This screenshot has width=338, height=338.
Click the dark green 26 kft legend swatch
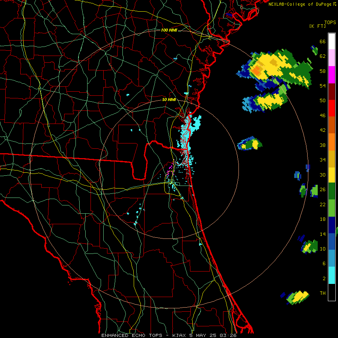click(x=332, y=191)
